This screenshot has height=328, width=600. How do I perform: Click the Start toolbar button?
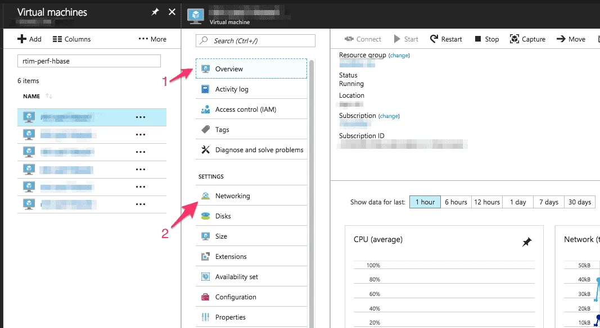tap(406, 39)
